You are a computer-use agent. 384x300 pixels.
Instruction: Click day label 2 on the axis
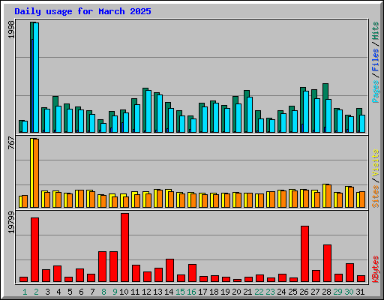pos(36,292)
